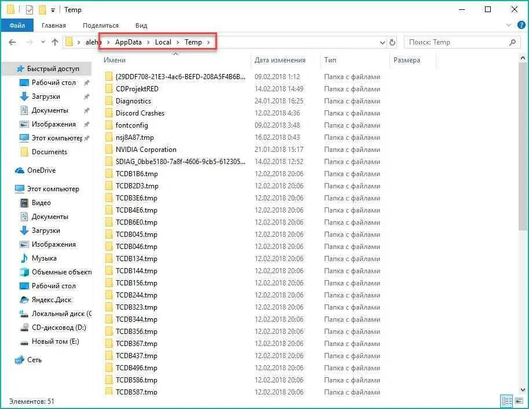Open pinned Рабочий стол under quick access
529x409 pixels.
tap(54, 83)
